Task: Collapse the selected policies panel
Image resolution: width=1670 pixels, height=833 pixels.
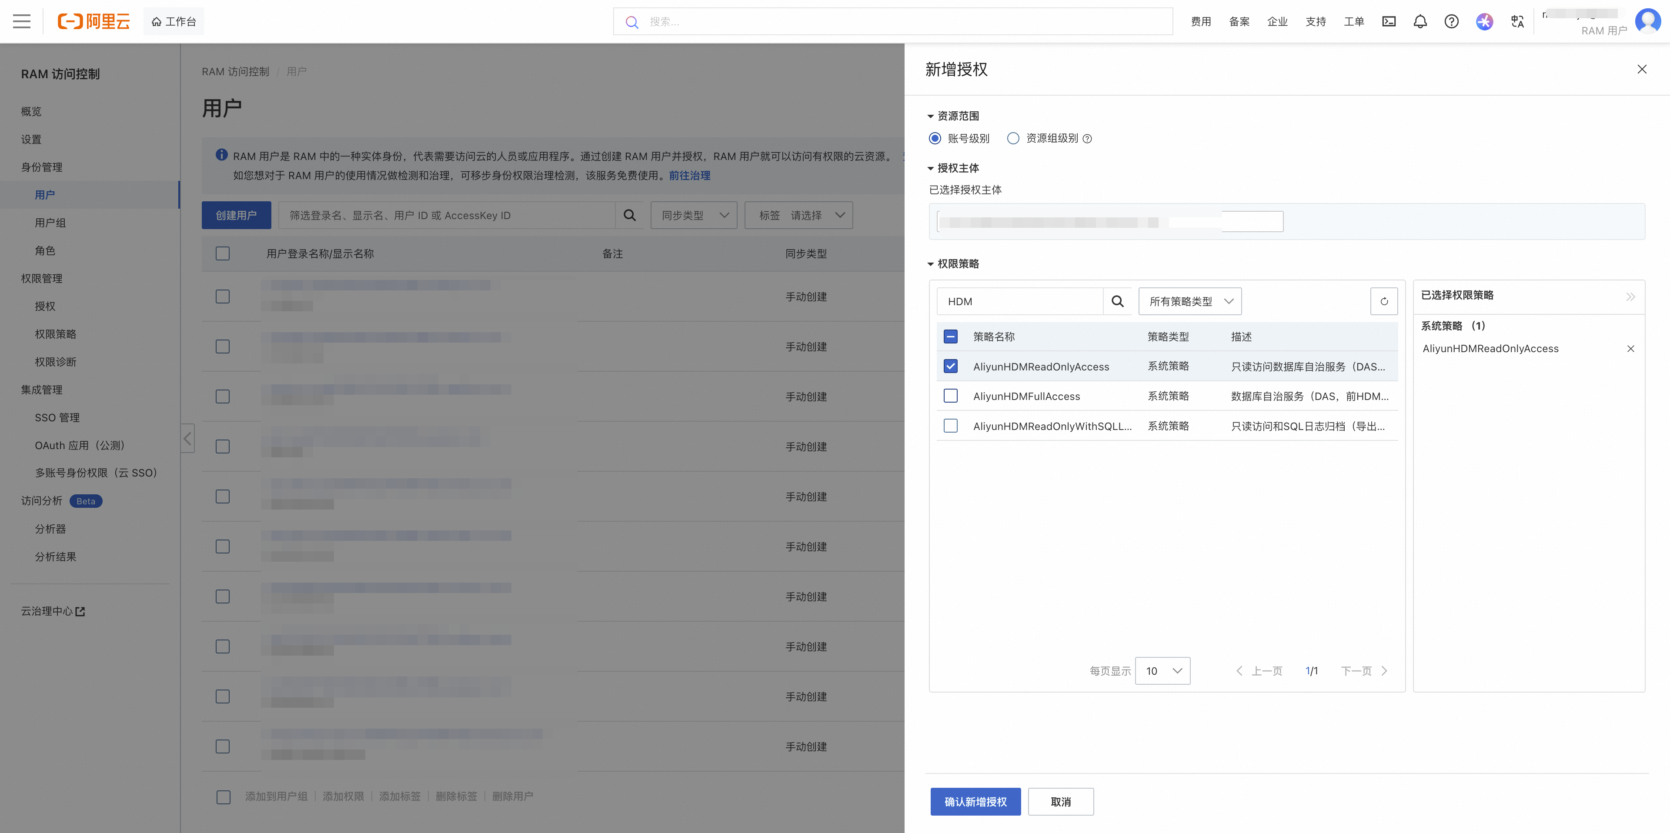Action: pos(1630,296)
